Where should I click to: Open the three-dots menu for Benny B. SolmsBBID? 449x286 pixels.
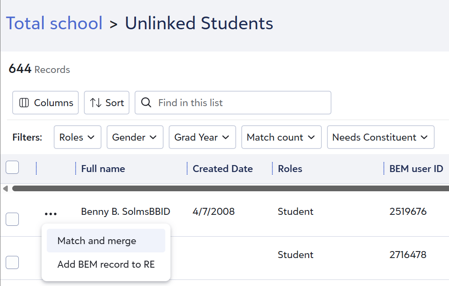pos(51,214)
